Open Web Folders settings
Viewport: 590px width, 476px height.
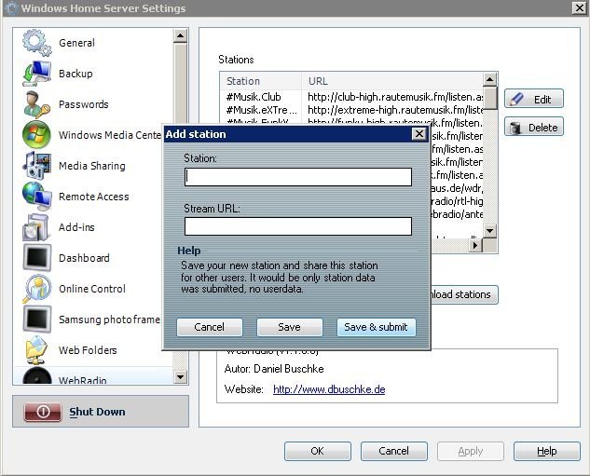coord(88,350)
